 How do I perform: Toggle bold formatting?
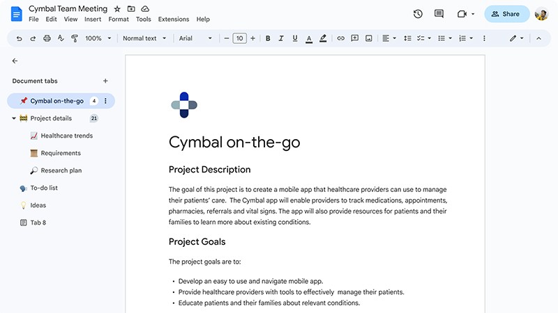coord(268,38)
